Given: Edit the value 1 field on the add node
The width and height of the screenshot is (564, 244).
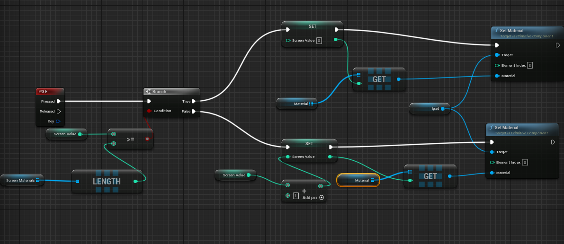Looking at the screenshot, I should point(296,196).
